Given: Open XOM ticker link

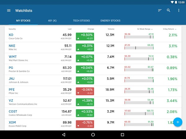Looking at the screenshot, I should click(12, 122).
